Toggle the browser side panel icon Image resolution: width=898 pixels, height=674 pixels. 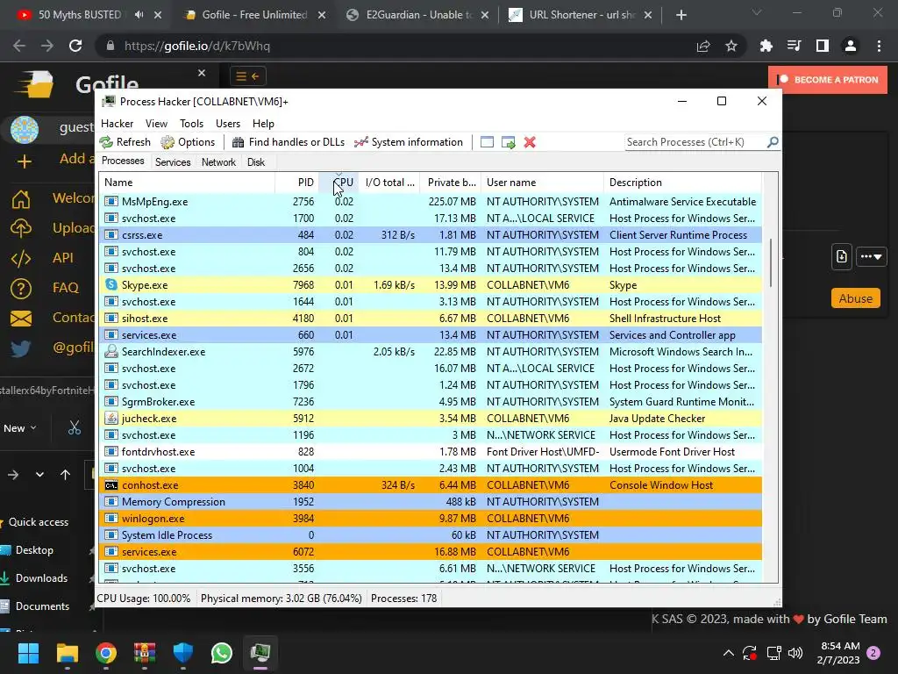tap(823, 46)
